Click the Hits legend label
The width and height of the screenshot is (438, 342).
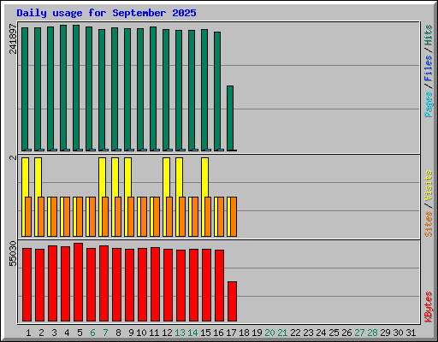[428, 35]
